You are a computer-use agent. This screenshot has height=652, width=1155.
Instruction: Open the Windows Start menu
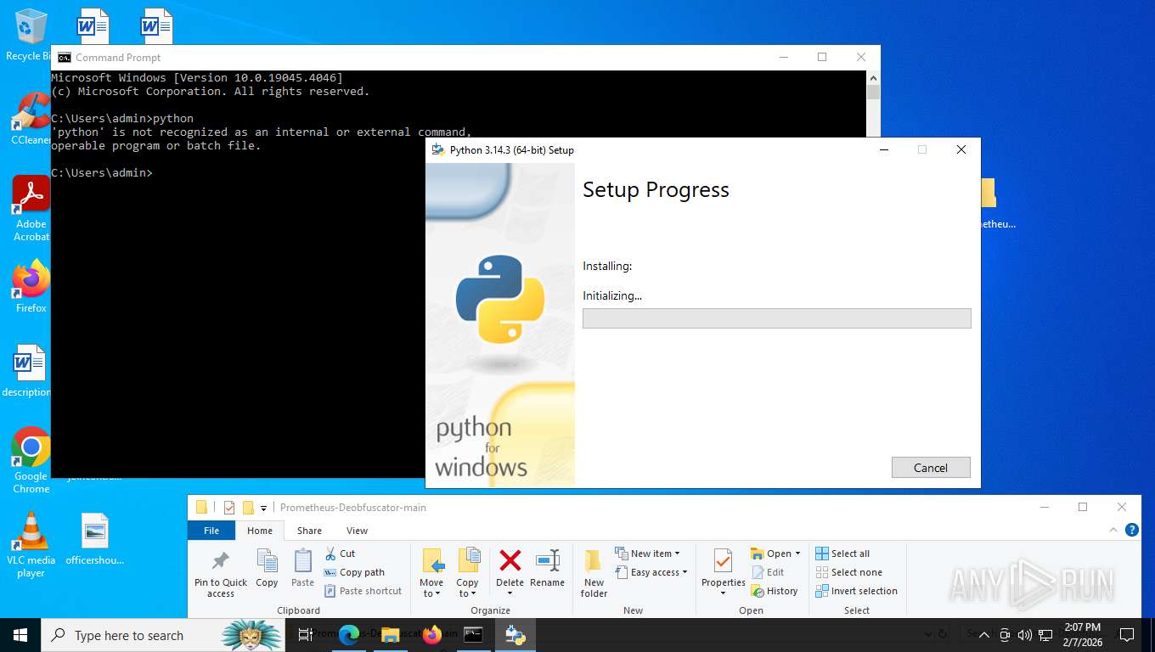tap(20, 634)
